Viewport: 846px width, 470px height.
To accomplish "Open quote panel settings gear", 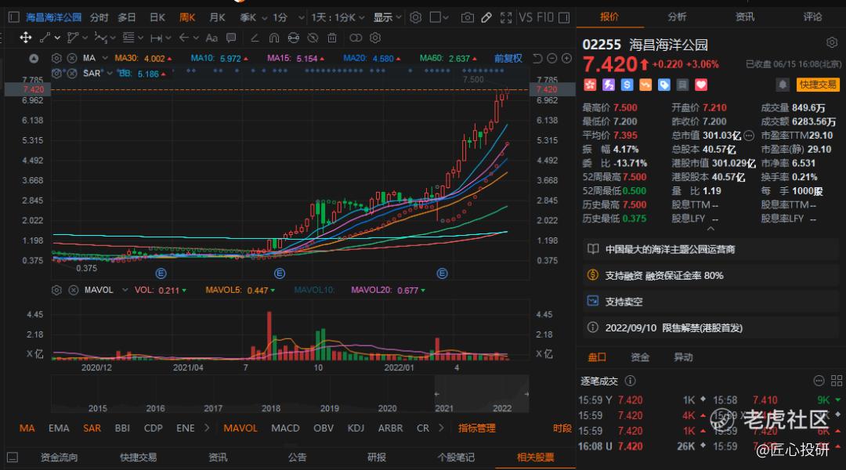I will click(832, 42).
